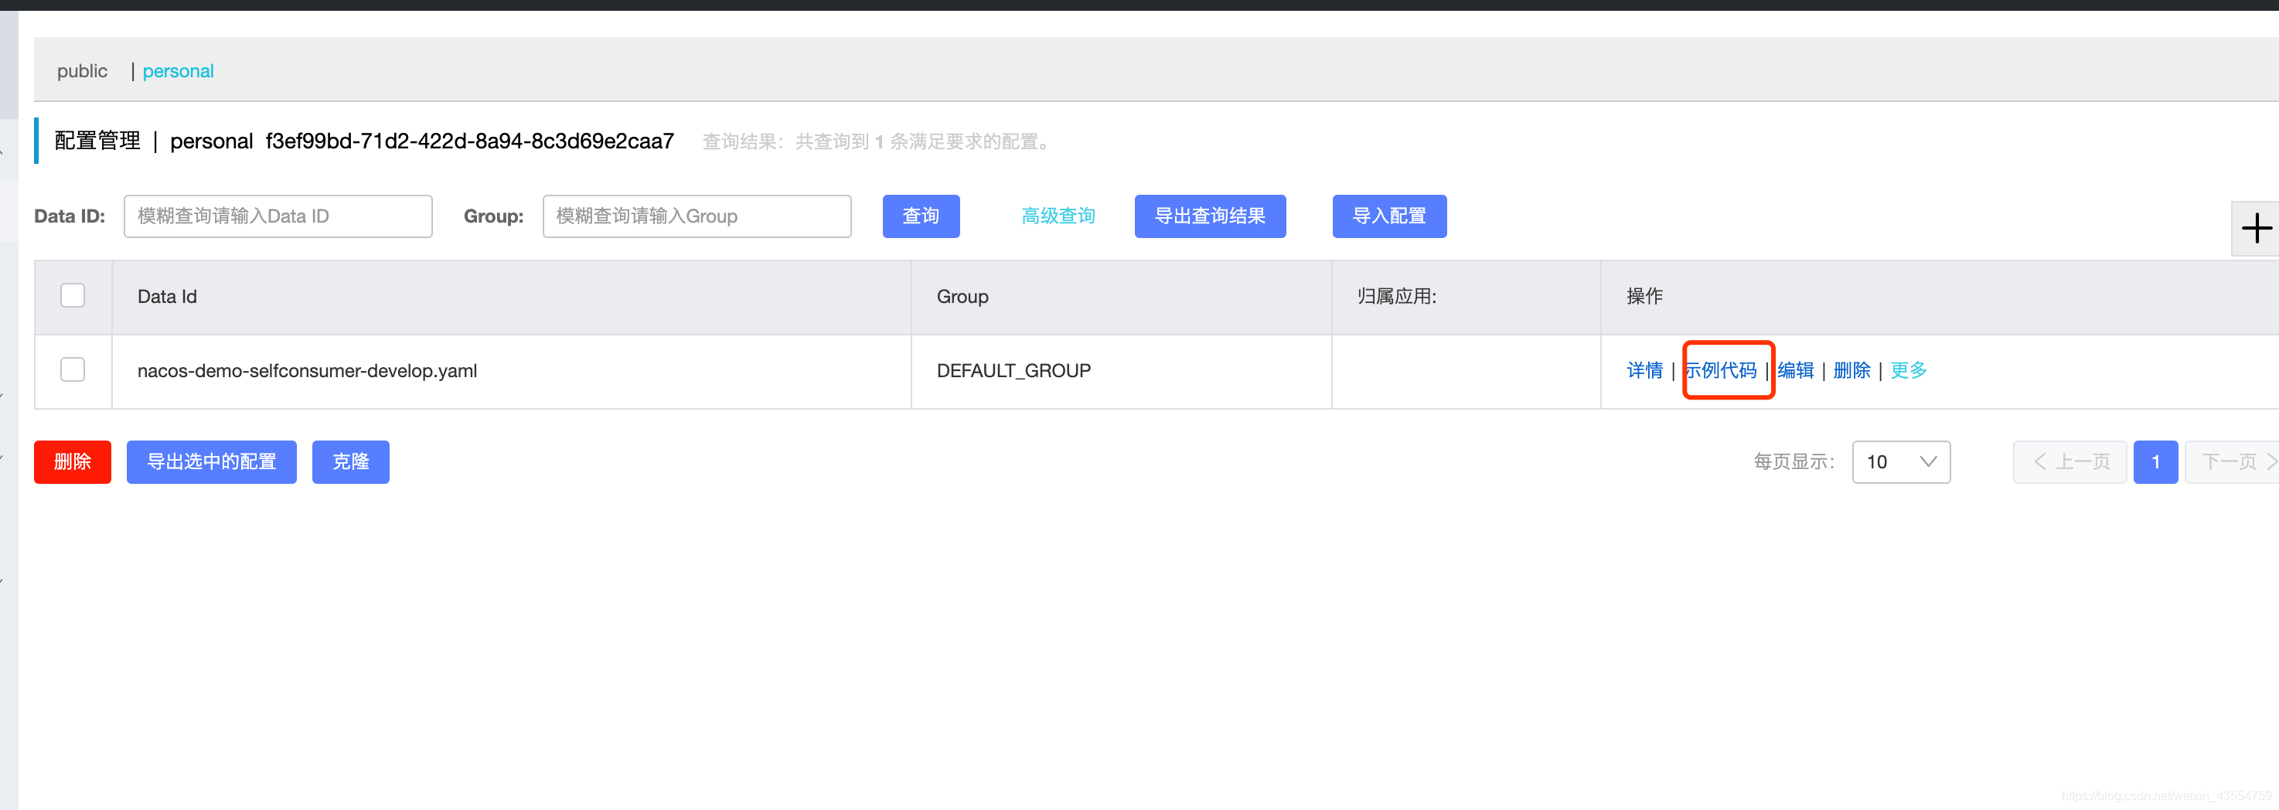
Task: Click the plus icon to add a config
Action: coord(2255,228)
